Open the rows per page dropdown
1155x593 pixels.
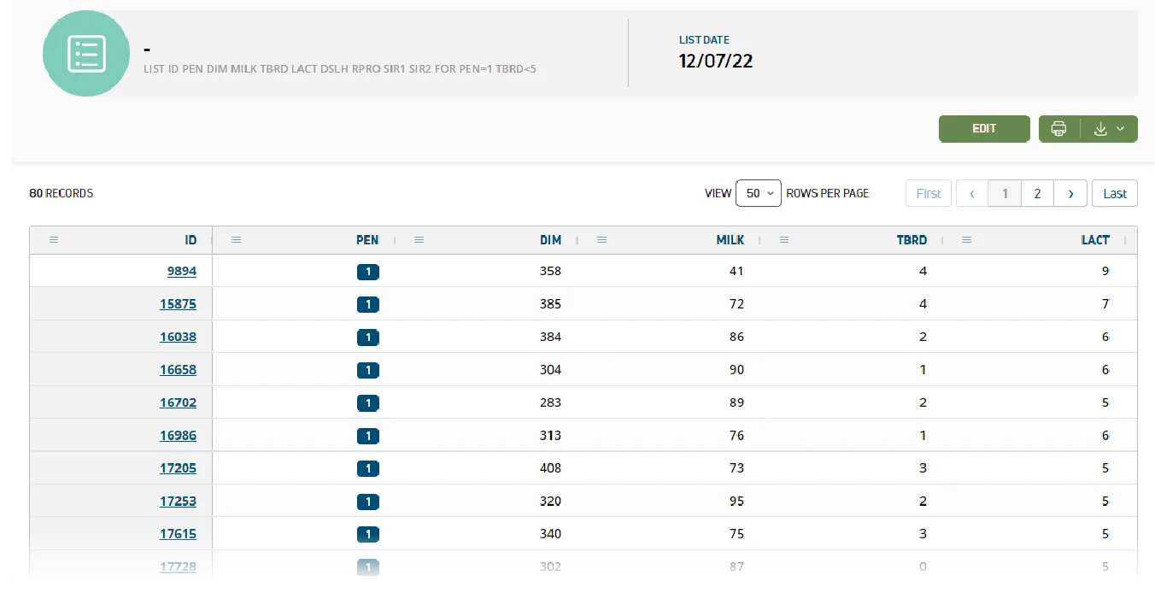click(x=759, y=193)
